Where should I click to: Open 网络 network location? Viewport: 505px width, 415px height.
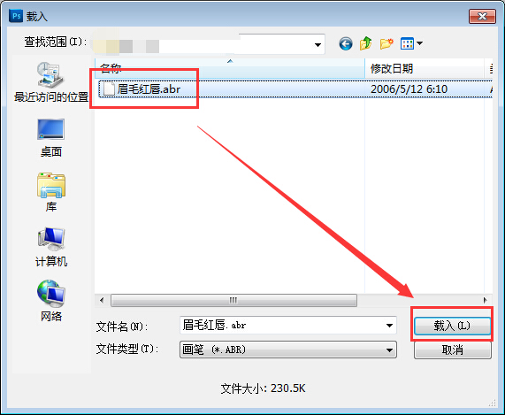coord(51,301)
